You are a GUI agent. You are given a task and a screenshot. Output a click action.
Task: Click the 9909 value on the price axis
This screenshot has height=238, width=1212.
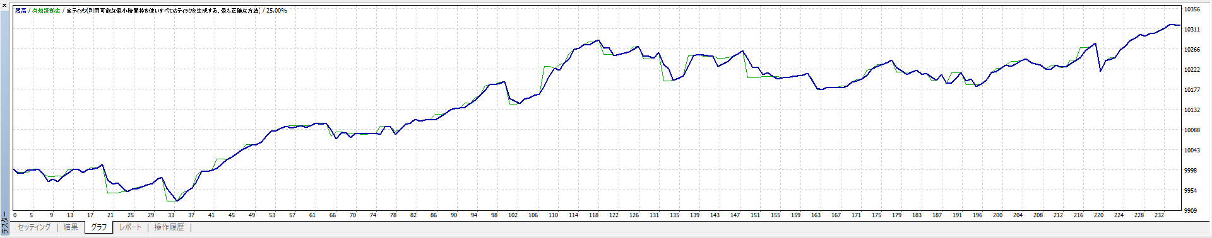click(1191, 211)
